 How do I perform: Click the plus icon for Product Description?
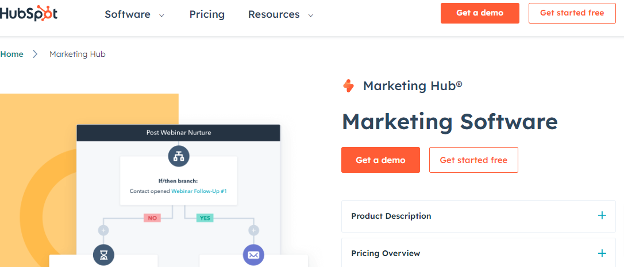click(602, 216)
